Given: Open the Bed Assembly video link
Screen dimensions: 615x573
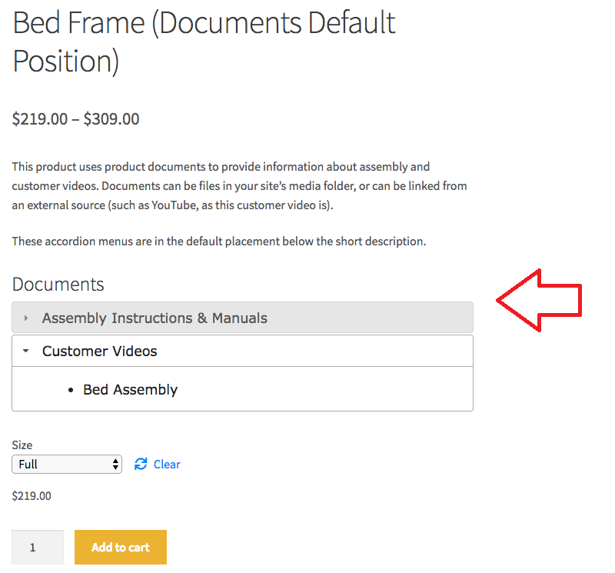Looking at the screenshot, I should (x=130, y=390).
